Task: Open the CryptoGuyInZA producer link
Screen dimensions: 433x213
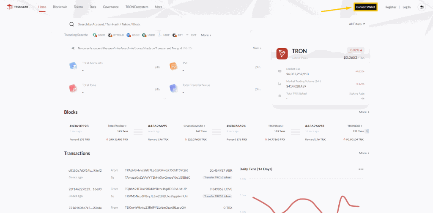Action: pyautogui.click(x=195, y=126)
